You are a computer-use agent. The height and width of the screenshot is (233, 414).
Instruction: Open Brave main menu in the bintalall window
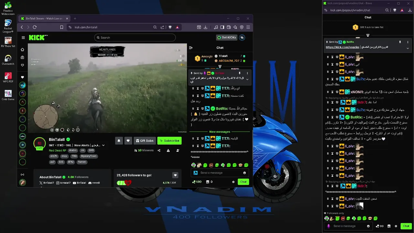(x=248, y=27)
